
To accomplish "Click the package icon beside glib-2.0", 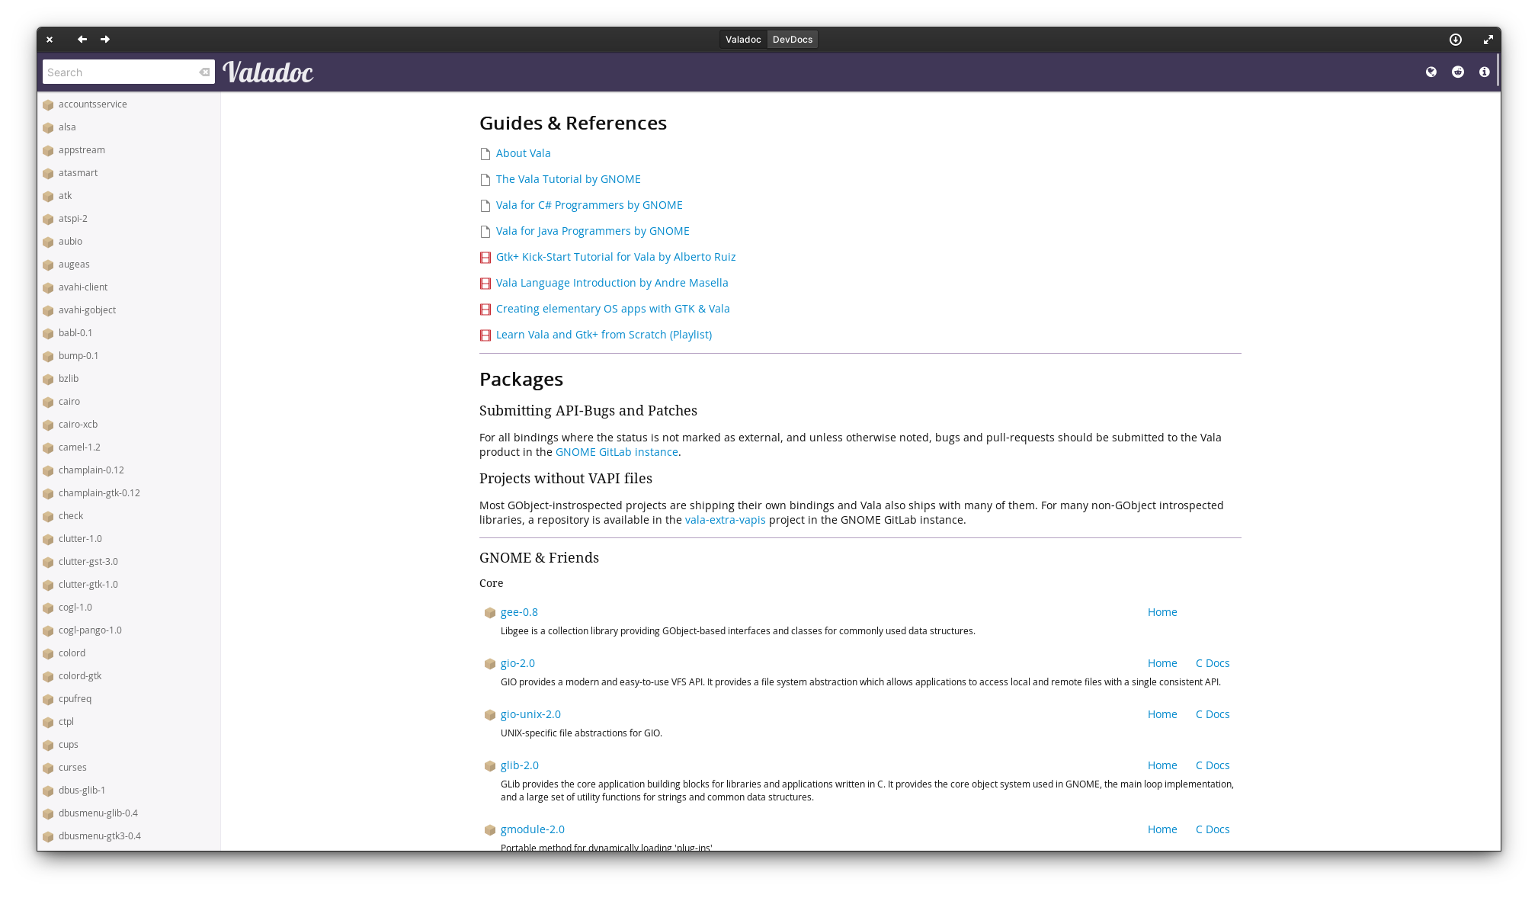I will click(490, 765).
